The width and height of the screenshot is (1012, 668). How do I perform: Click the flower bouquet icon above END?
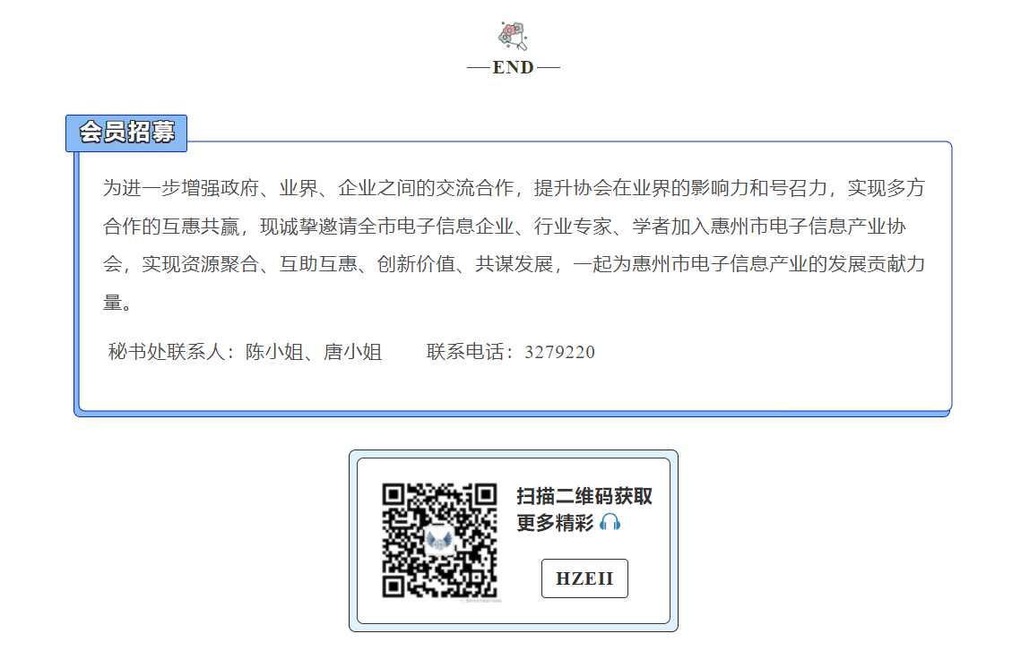coord(513,35)
